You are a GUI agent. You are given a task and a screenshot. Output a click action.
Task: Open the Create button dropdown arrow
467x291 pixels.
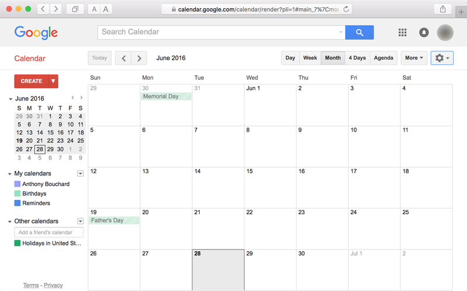53,81
